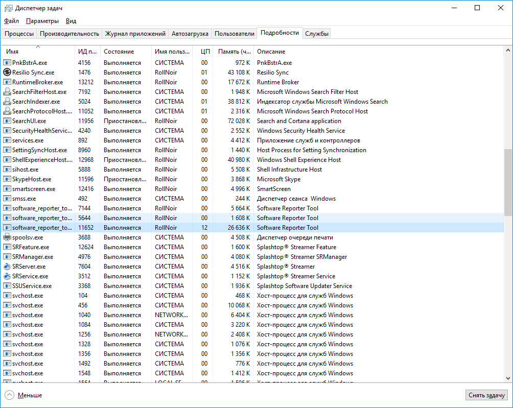Click the SRManager.exe icon
This screenshot has width=513, height=408.
pos(7,257)
